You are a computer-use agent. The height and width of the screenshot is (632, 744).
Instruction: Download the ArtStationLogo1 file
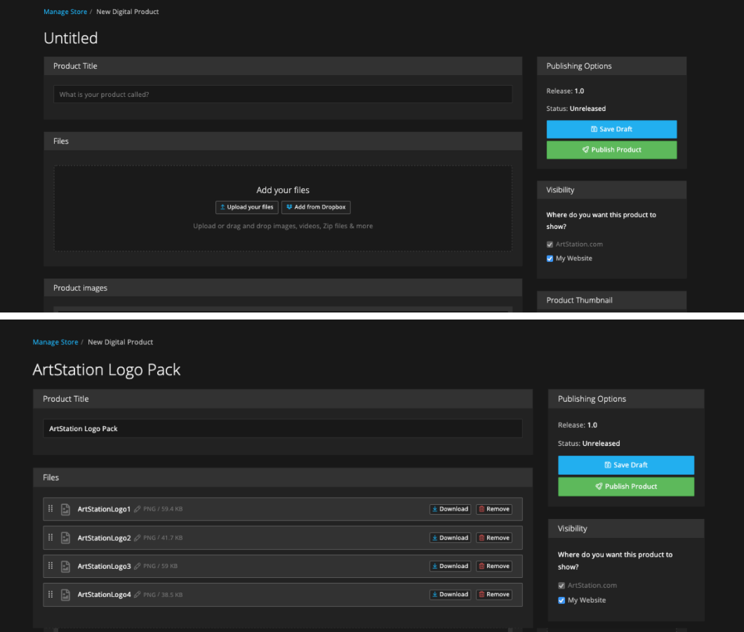pos(450,509)
